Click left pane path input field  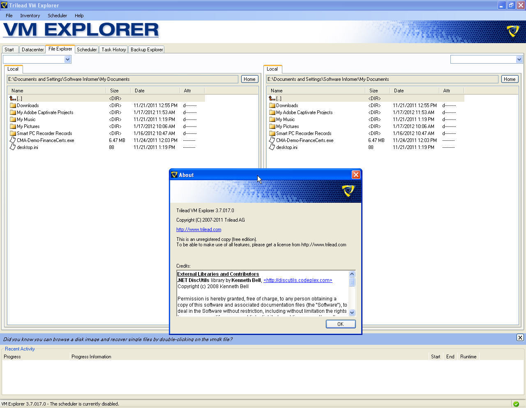[x=122, y=79]
